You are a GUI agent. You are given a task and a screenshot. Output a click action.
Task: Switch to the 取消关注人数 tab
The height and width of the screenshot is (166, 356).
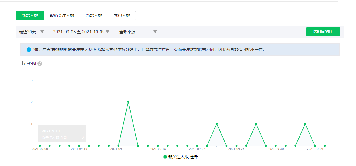tap(62, 16)
